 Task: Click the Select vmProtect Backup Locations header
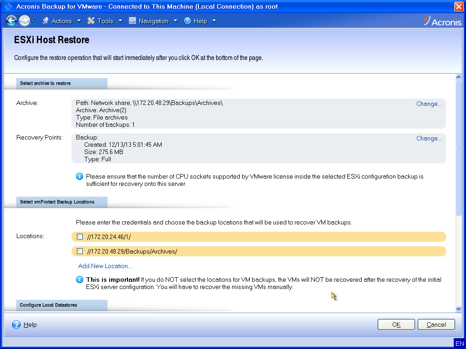[62, 202]
